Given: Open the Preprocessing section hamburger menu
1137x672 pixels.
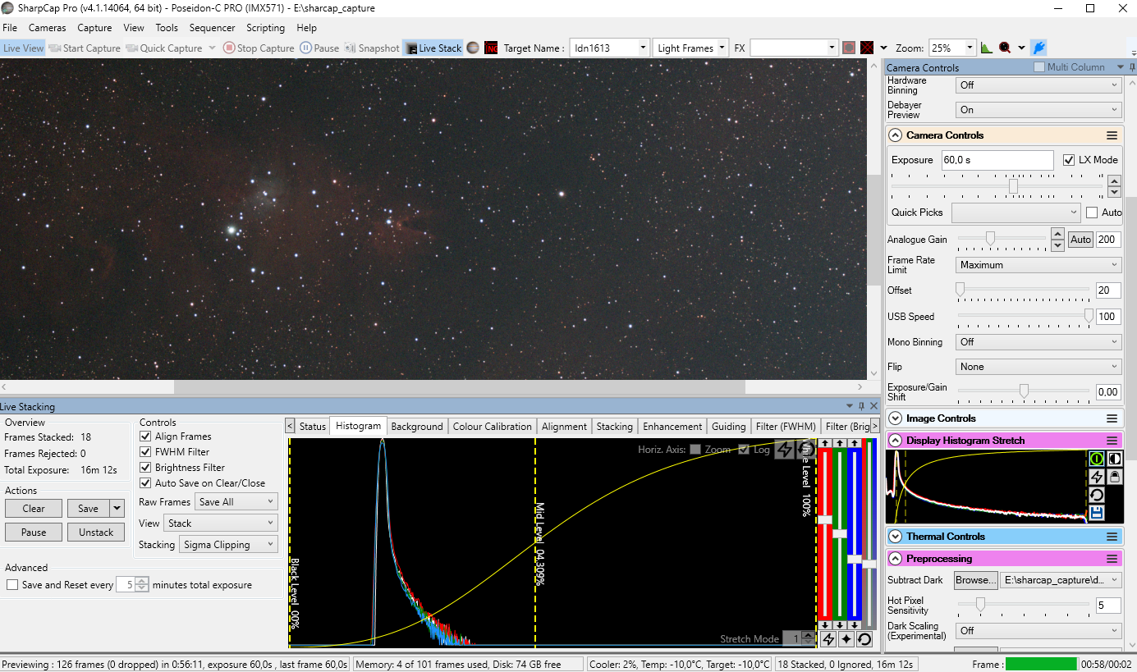Looking at the screenshot, I should (x=1112, y=559).
